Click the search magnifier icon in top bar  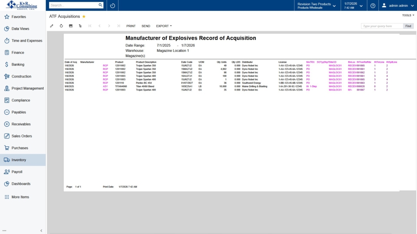click(x=100, y=5)
